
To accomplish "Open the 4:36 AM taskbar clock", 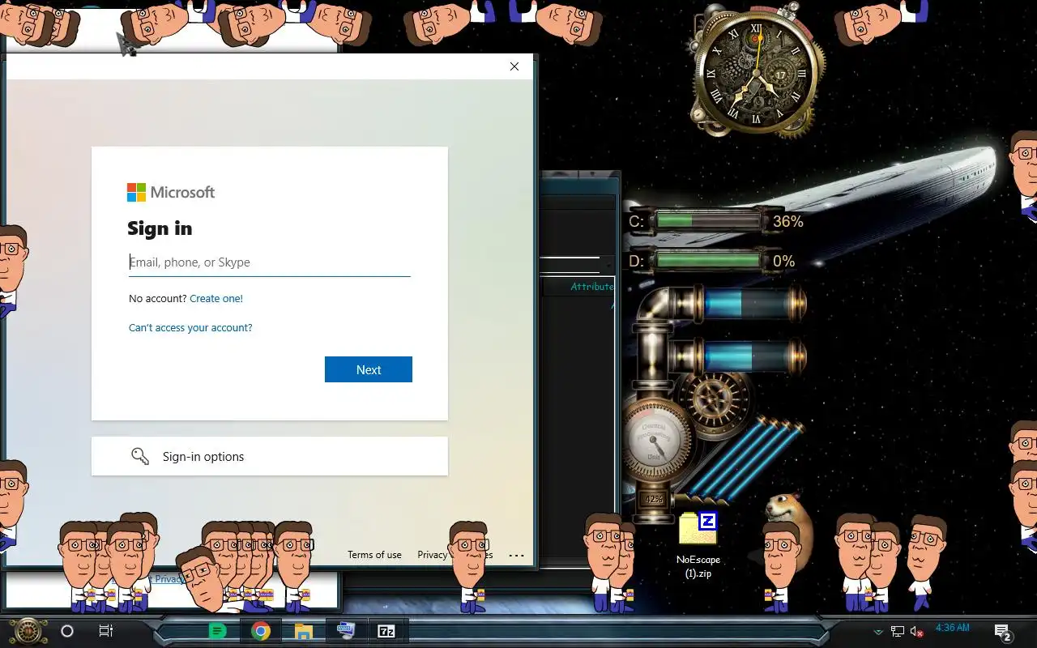I will 952,628.
